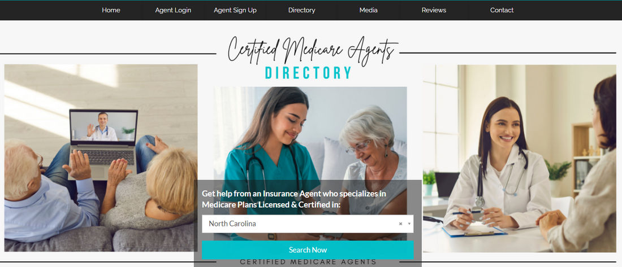This screenshot has width=622, height=267.
Task: Click the 'Get help from an Insurance Agent' text
Action: click(294, 199)
